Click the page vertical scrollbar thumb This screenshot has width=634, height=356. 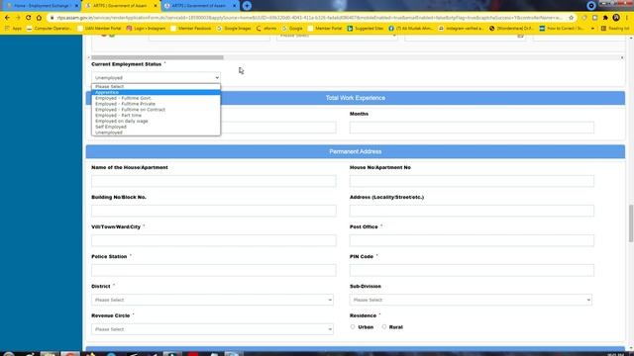(631, 223)
